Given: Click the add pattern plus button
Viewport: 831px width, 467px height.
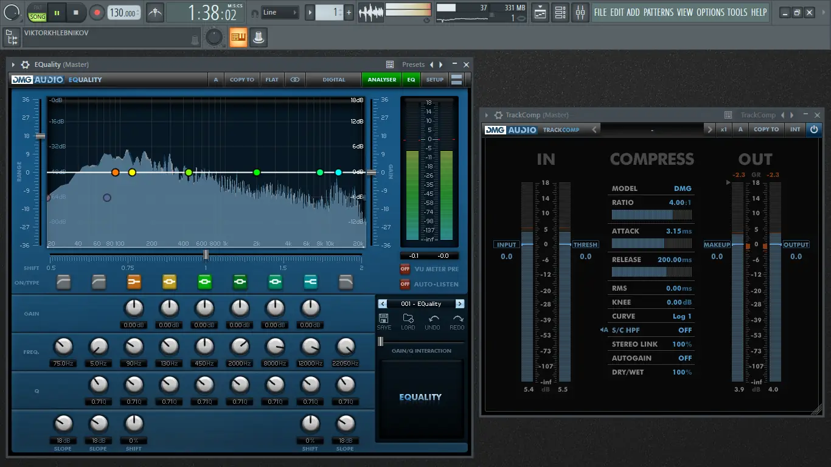Looking at the screenshot, I should pos(349,12).
